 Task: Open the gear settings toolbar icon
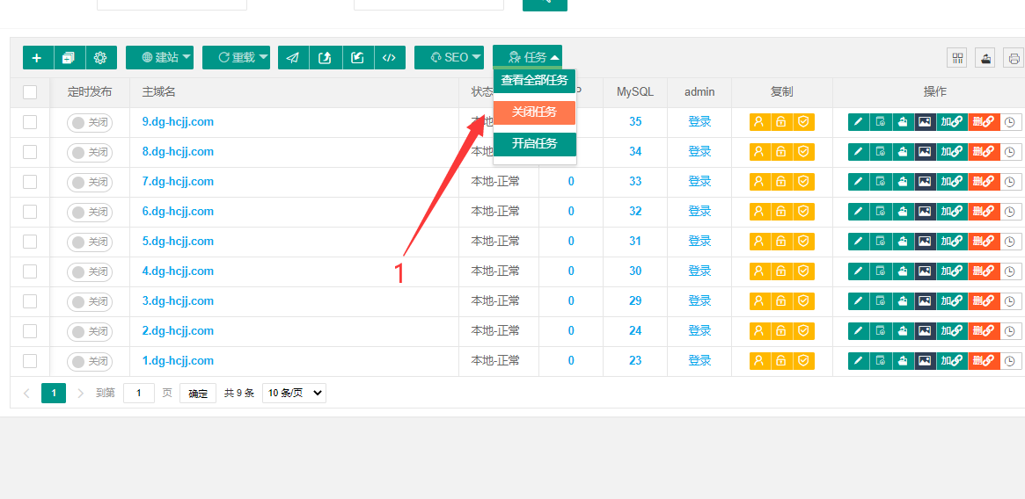pyautogui.click(x=100, y=57)
